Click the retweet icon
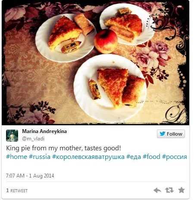 [169, 190]
